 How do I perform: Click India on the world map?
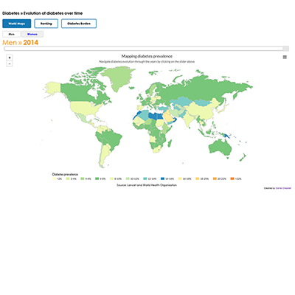tap(189, 119)
